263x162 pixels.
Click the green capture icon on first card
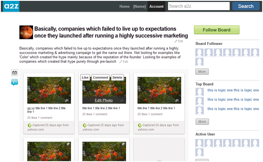pos(30,125)
